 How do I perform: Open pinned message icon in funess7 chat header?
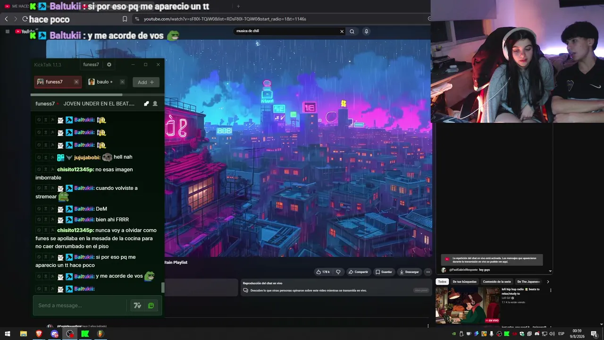[146, 103]
